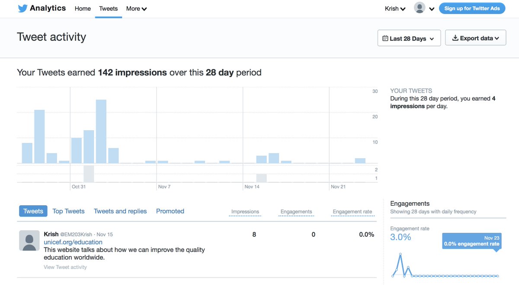
Task: Open the unicef.org/education link
Action: (73, 242)
